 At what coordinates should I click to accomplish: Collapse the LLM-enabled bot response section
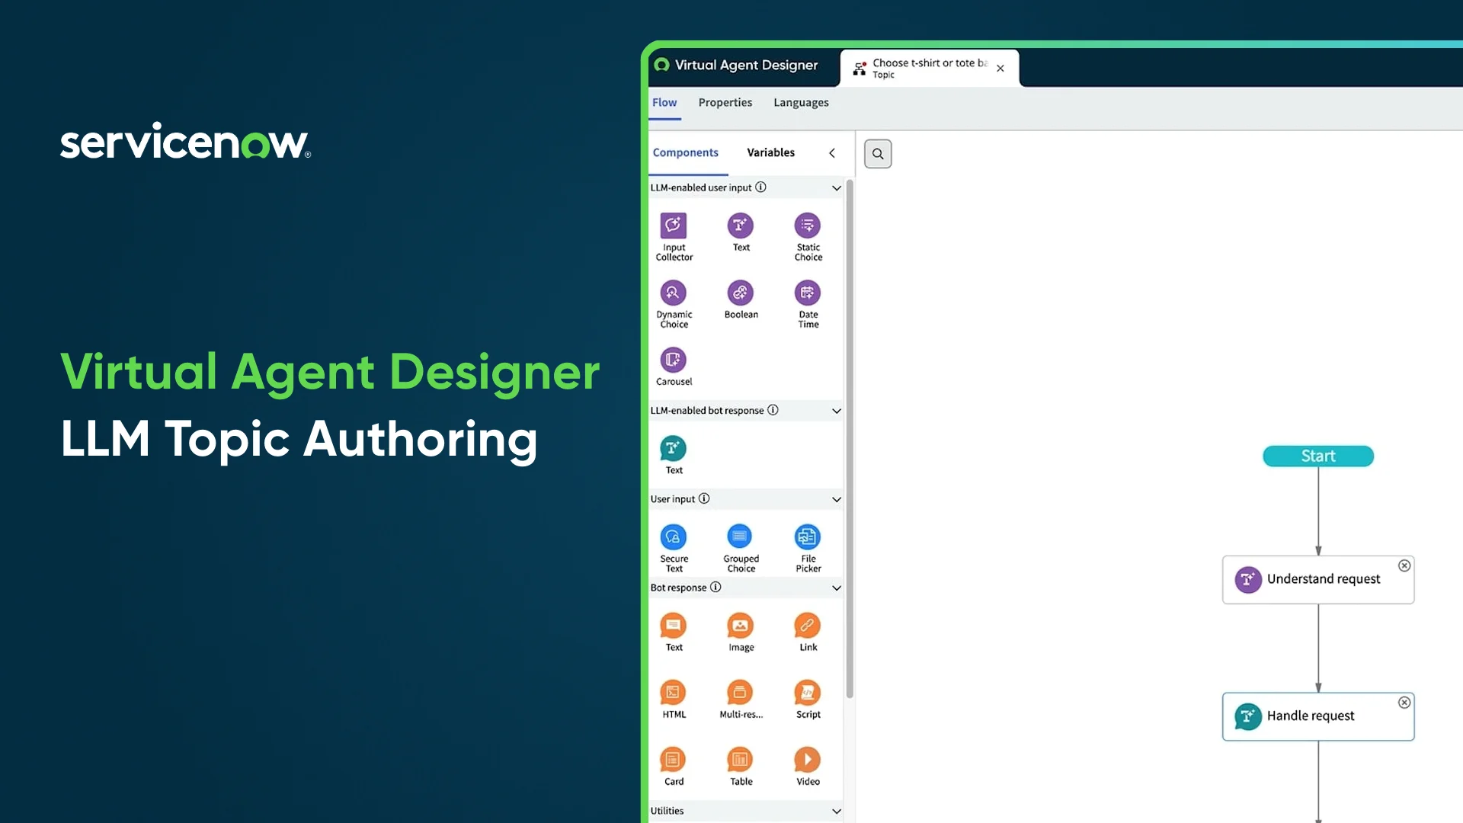(836, 411)
